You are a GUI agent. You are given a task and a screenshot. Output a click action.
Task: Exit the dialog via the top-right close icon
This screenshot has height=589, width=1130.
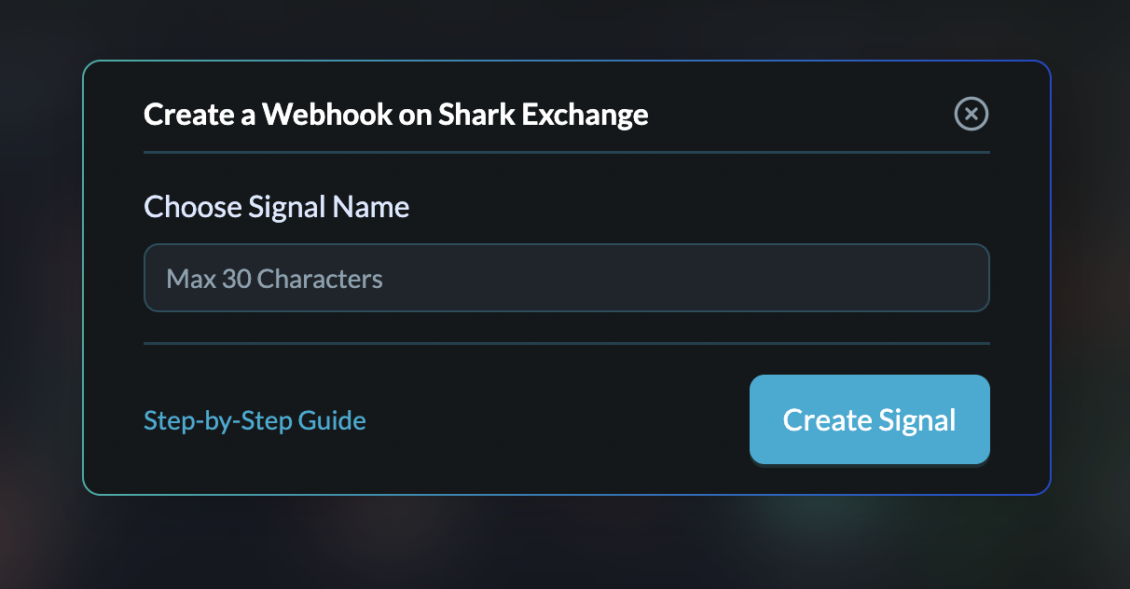[971, 114]
